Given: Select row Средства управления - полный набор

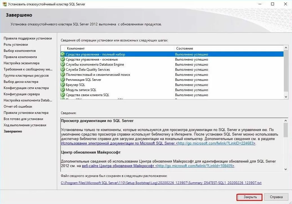Looking at the screenshot, I should pos(172,54).
